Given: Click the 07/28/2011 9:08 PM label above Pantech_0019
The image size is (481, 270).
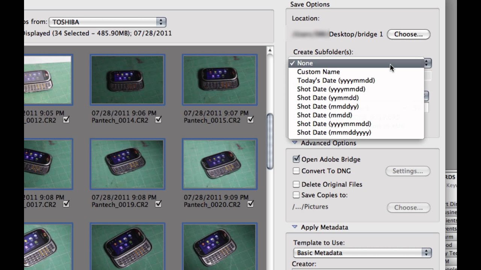Looking at the screenshot, I should tap(124, 197).
